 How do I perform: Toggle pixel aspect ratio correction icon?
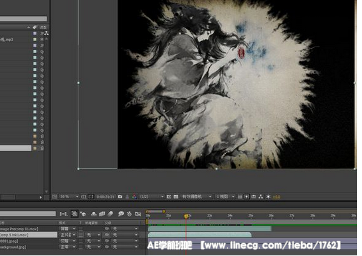(x=240, y=197)
